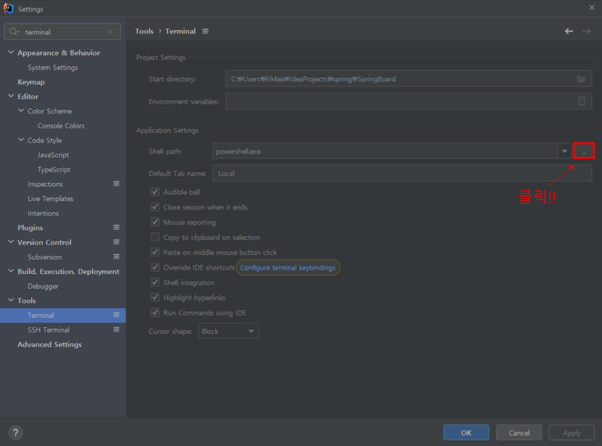This screenshot has height=446, width=602.
Task: Open the Keymap settings page
Action: point(31,82)
